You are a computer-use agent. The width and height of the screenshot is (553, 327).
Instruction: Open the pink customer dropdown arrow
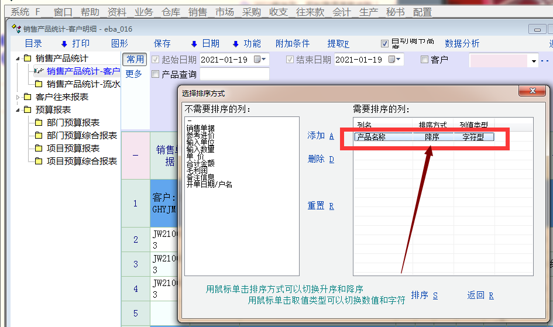[x=533, y=61]
